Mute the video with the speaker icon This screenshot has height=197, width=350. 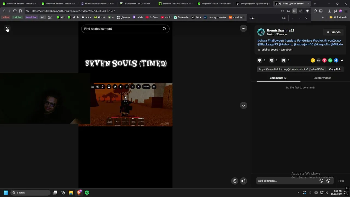(x=243, y=181)
